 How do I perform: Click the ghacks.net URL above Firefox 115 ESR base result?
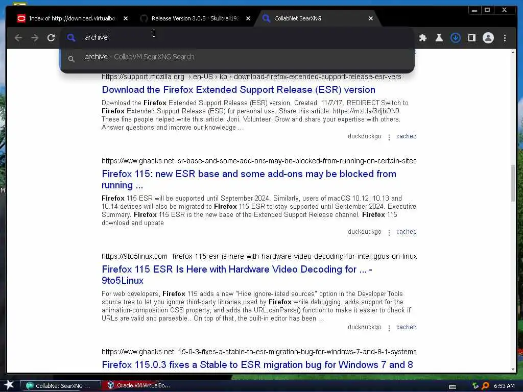(x=259, y=161)
